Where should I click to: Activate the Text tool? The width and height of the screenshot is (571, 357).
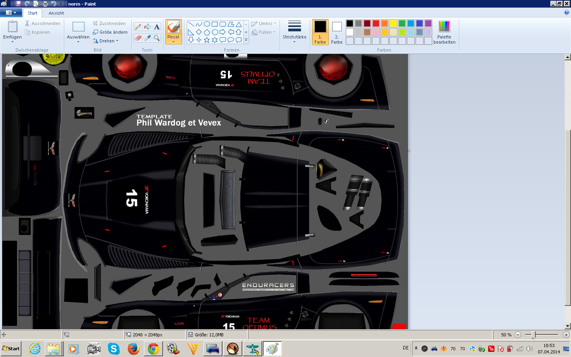pos(157,27)
